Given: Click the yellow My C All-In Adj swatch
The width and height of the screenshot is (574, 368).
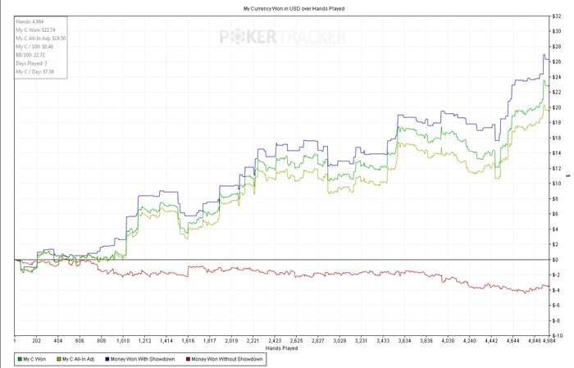Looking at the screenshot, I should [x=59, y=359].
